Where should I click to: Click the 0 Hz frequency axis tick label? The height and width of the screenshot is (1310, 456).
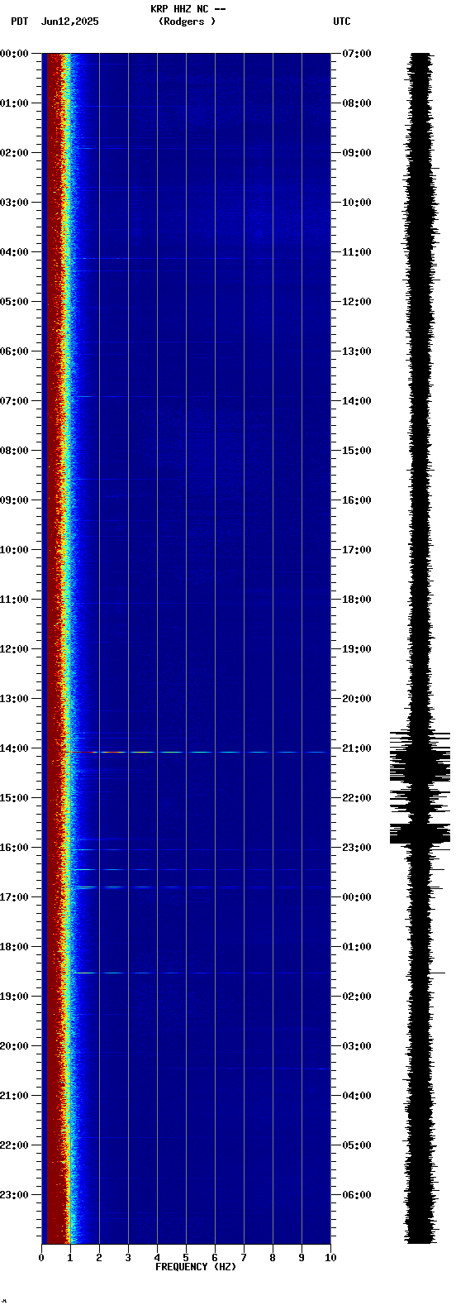[x=41, y=1258]
